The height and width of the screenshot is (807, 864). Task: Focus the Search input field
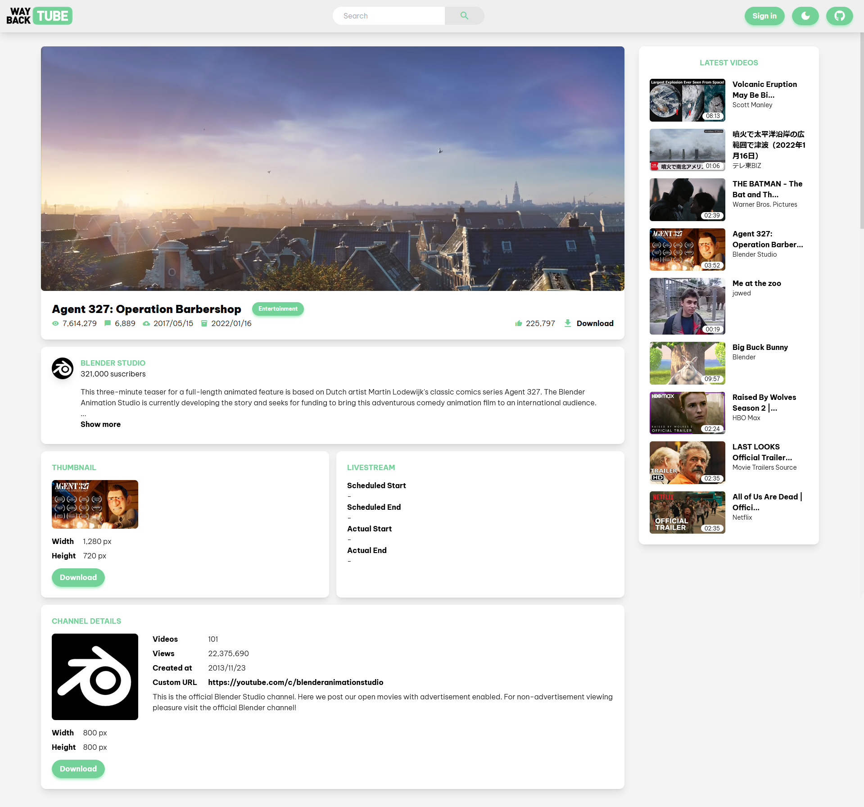coord(389,16)
